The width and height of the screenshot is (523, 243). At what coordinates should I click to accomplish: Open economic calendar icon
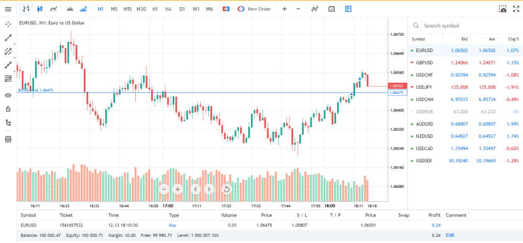(331, 9)
